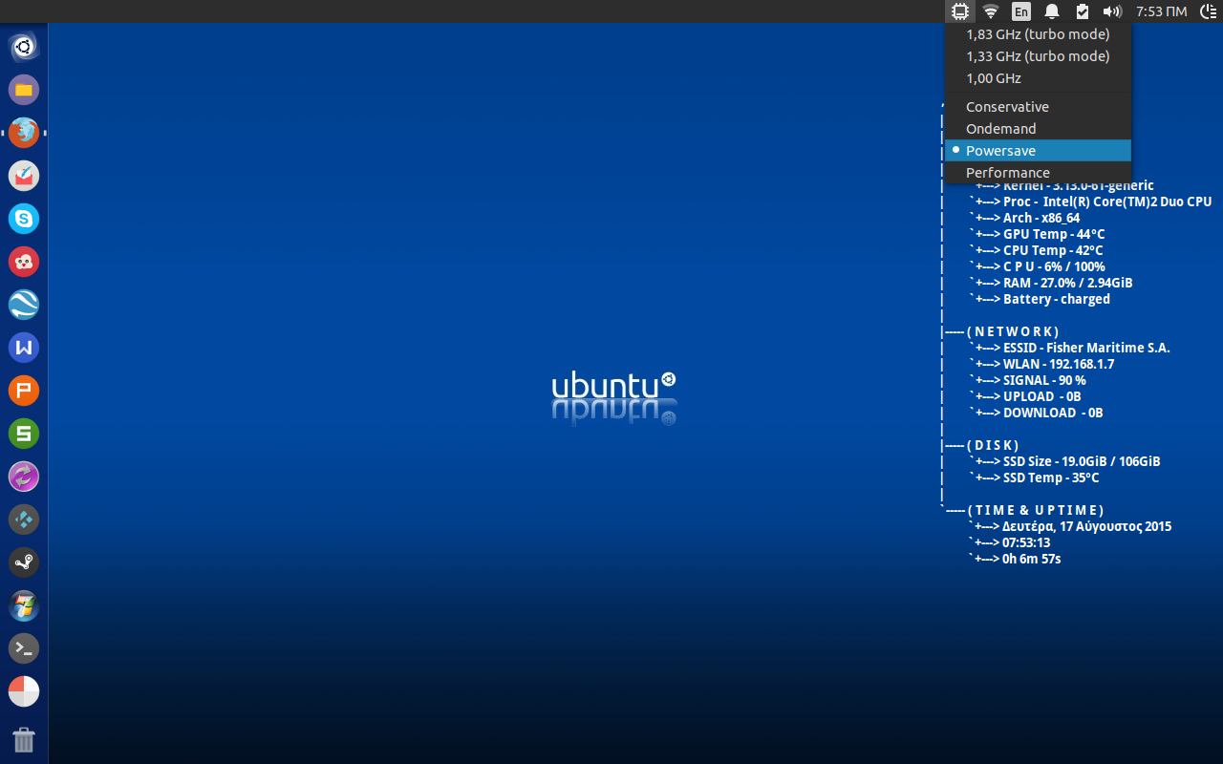This screenshot has height=764, width=1223.
Task: Open the Wi-Fi network menu
Action: (x=991, y=11)
